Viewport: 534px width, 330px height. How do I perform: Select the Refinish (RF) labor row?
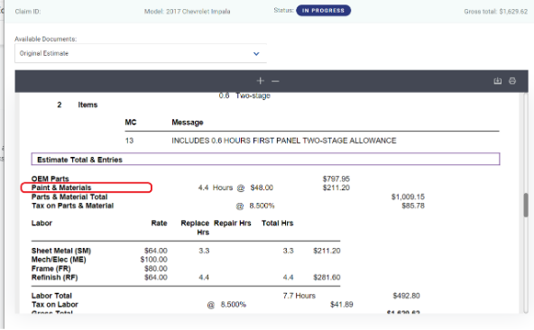[x=186, y=277]
